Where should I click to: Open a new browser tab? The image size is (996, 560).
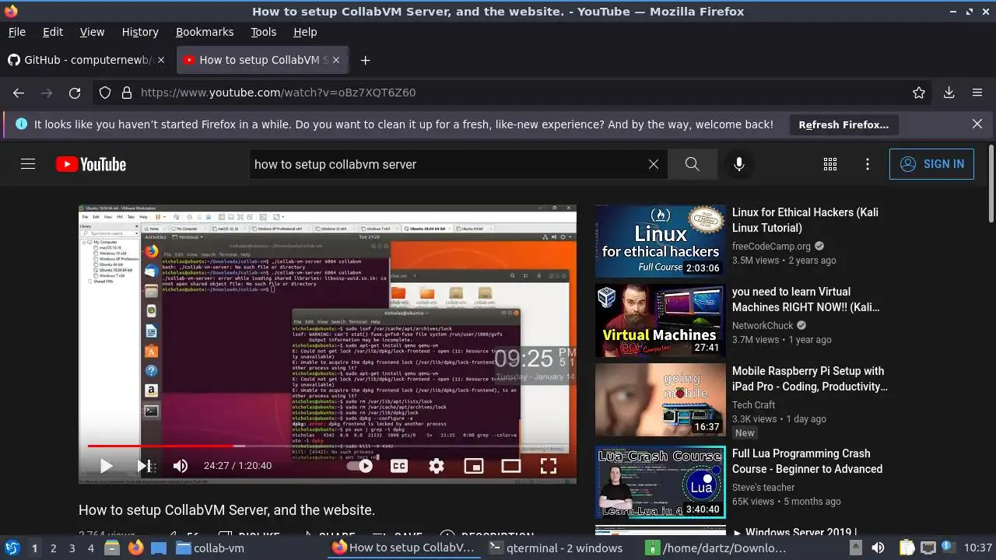pyautogui.click(x=365, y=60)
